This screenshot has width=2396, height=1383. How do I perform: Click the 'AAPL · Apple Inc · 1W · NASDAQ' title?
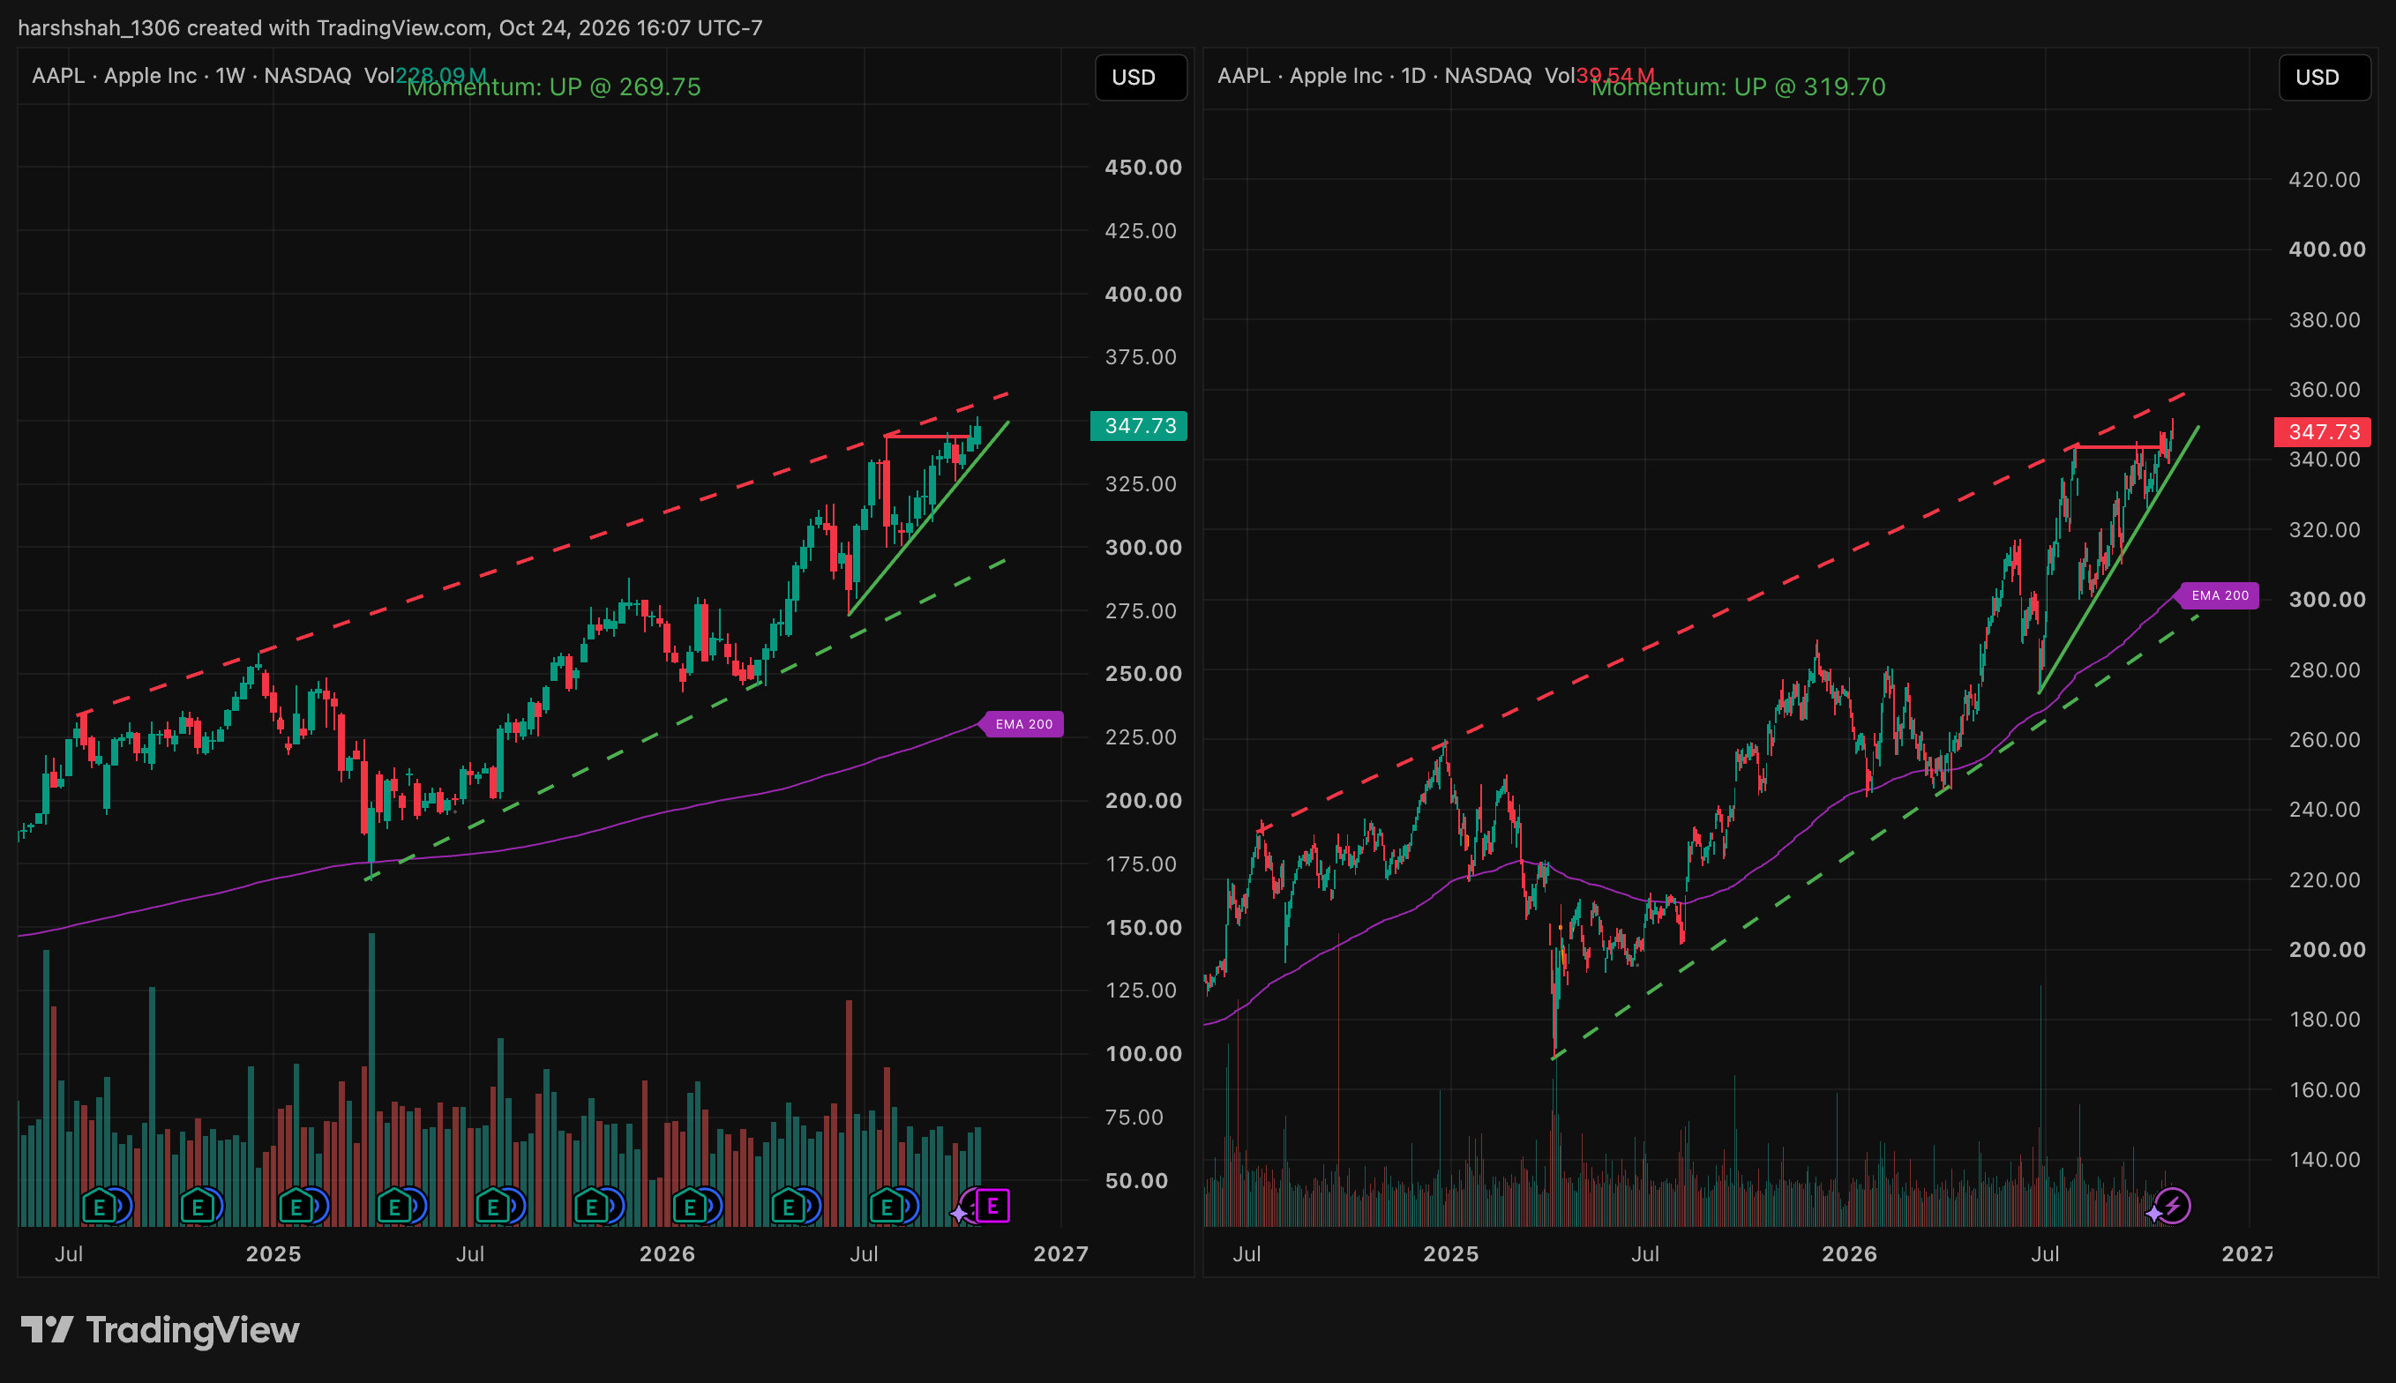click(192, 76)
